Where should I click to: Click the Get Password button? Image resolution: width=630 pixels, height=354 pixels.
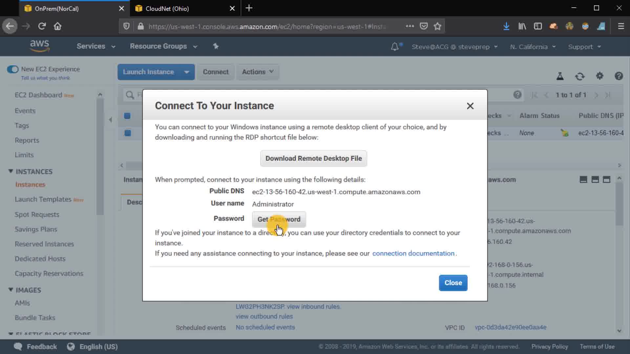coord(279,219)
